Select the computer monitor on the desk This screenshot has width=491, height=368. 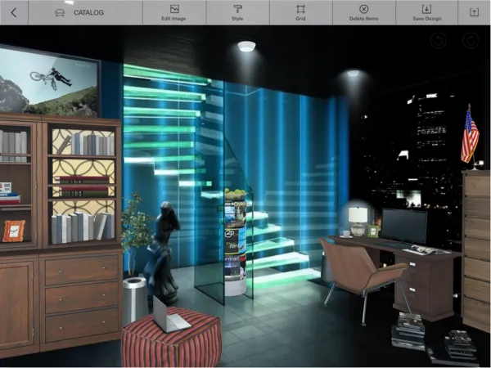404,225
